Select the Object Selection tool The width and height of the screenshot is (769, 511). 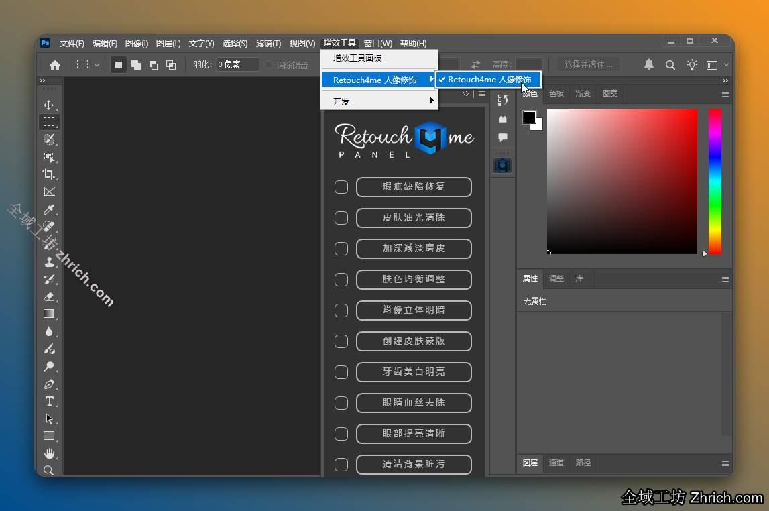click(x=48, y=157)
